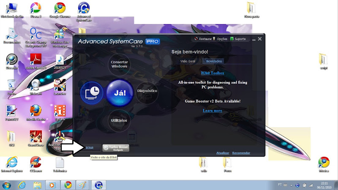
Task: Select the Nova pasta folder icon
Action: click(251, 10)
